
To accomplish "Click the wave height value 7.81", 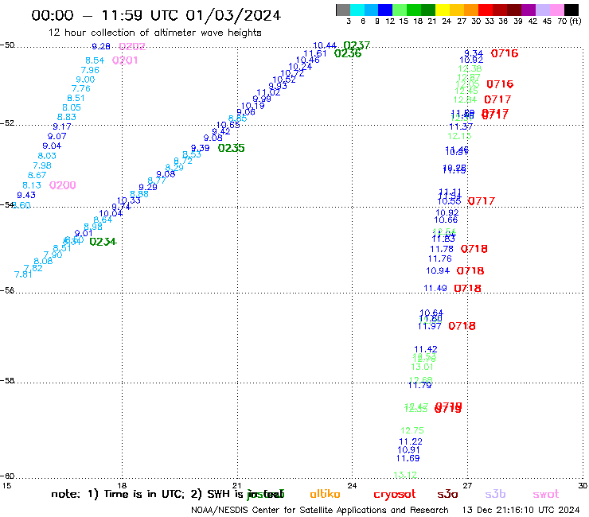I will coord(23,274).
